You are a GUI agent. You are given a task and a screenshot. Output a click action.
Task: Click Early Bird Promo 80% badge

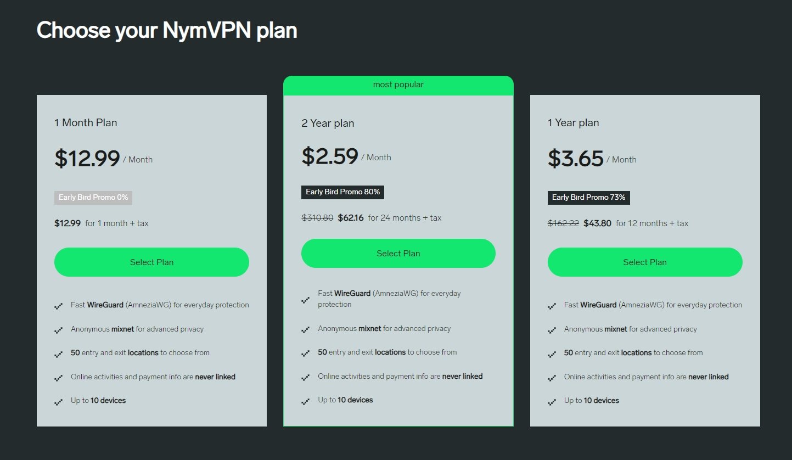[342, 192]
